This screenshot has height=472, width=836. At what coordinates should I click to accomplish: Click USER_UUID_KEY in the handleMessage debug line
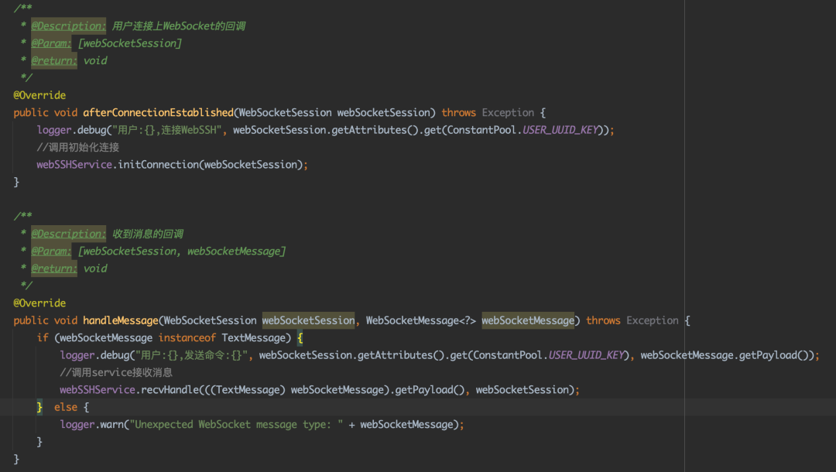click(x=586, y=355)
